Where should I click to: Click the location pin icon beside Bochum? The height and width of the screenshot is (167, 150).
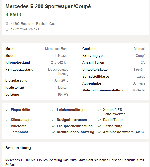click(7, 24)
